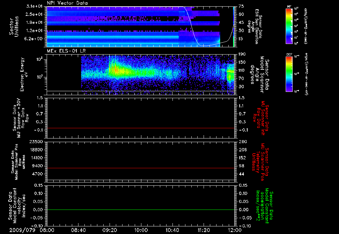
Task: Click the '206' telemetry tick label
Action: (x=242, y=150)
